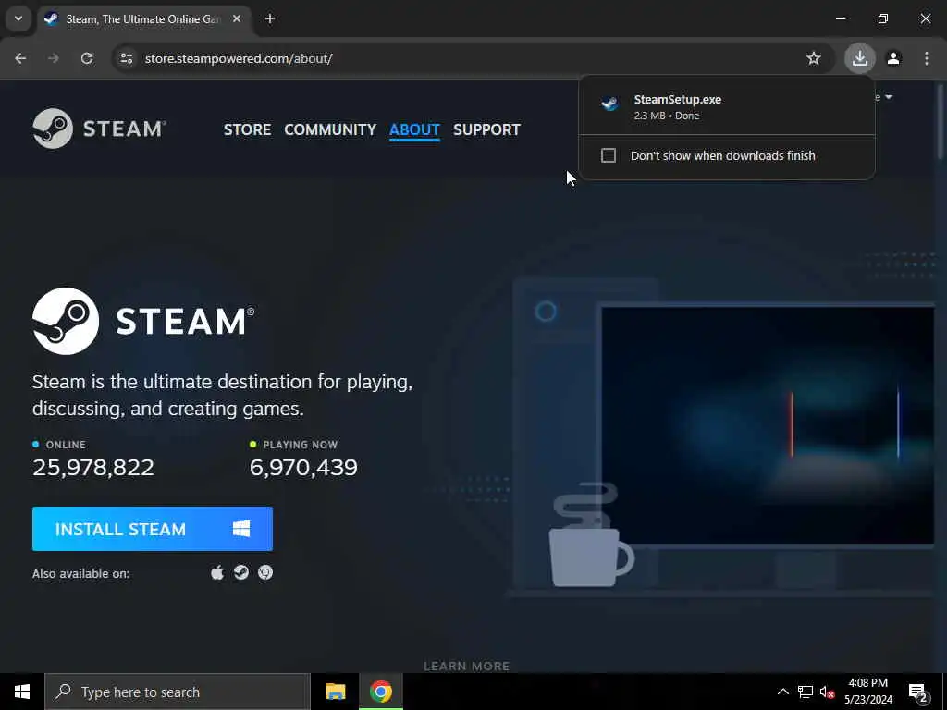Image resolution: width=947 pixels, height=710 pixels.
Task: Open the SUPPORT menu item
Action: point(486,129)
